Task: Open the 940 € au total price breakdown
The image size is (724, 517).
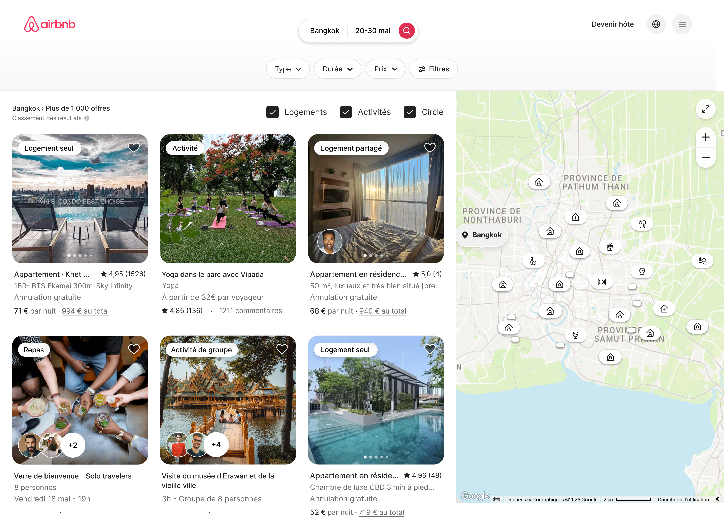Action: pos(383,311)
